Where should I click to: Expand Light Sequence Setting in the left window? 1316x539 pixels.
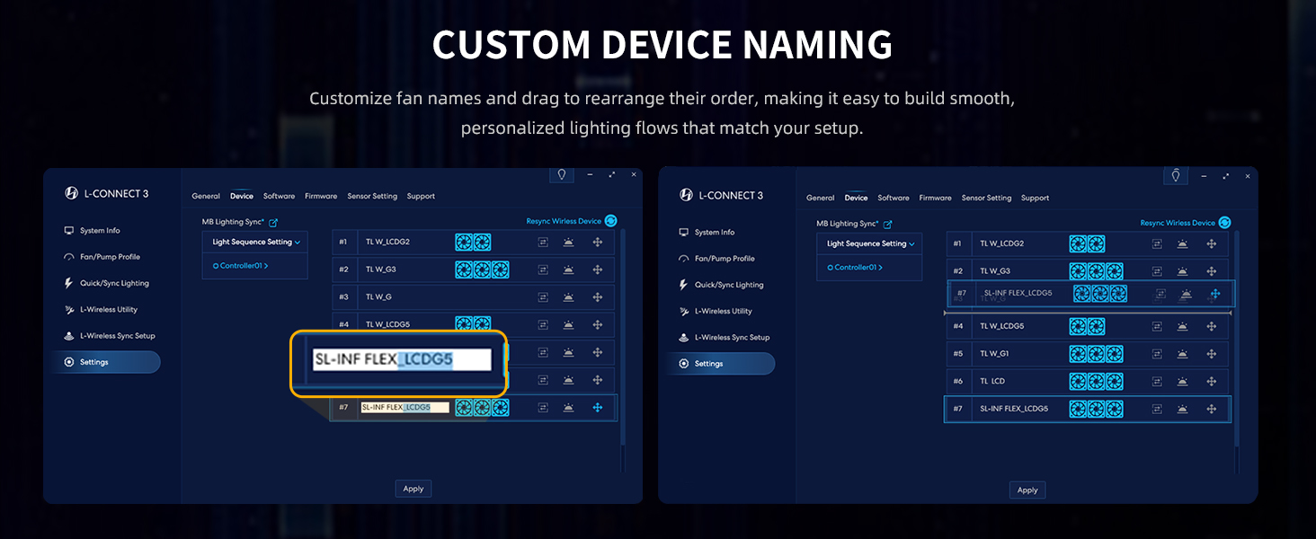(x=255, y=242)
